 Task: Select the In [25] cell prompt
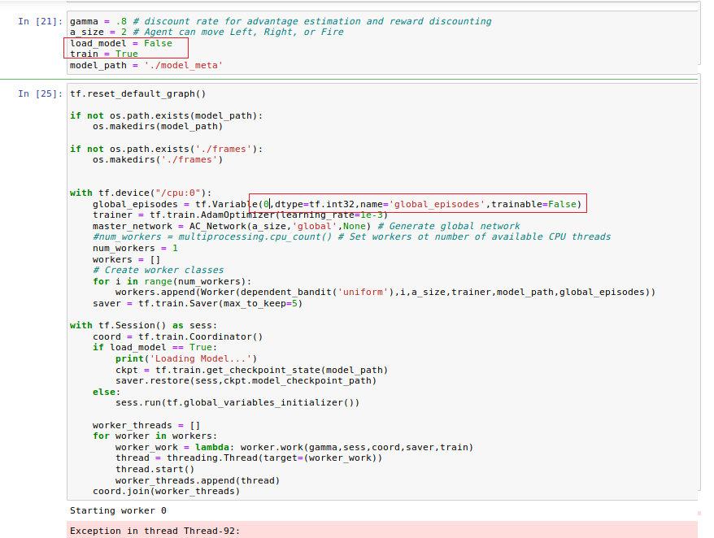[40, 93]
